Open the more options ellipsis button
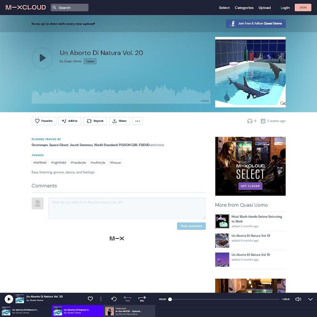317x317 pixels. click(138, 121)
